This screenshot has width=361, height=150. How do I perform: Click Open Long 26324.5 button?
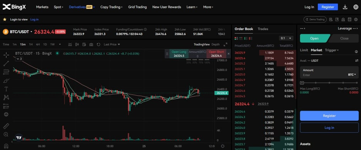coord(179,54)
